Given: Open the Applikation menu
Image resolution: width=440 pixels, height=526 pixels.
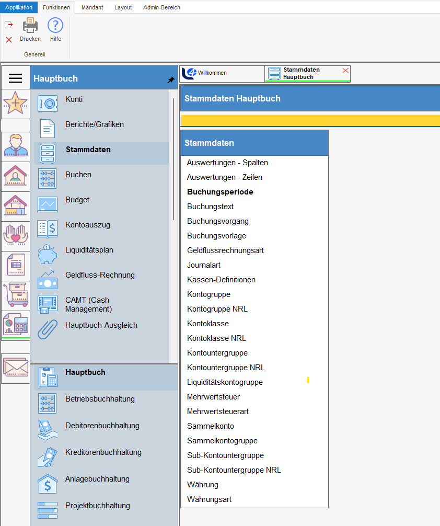Looking at the screenshot, I should [19, 7].
